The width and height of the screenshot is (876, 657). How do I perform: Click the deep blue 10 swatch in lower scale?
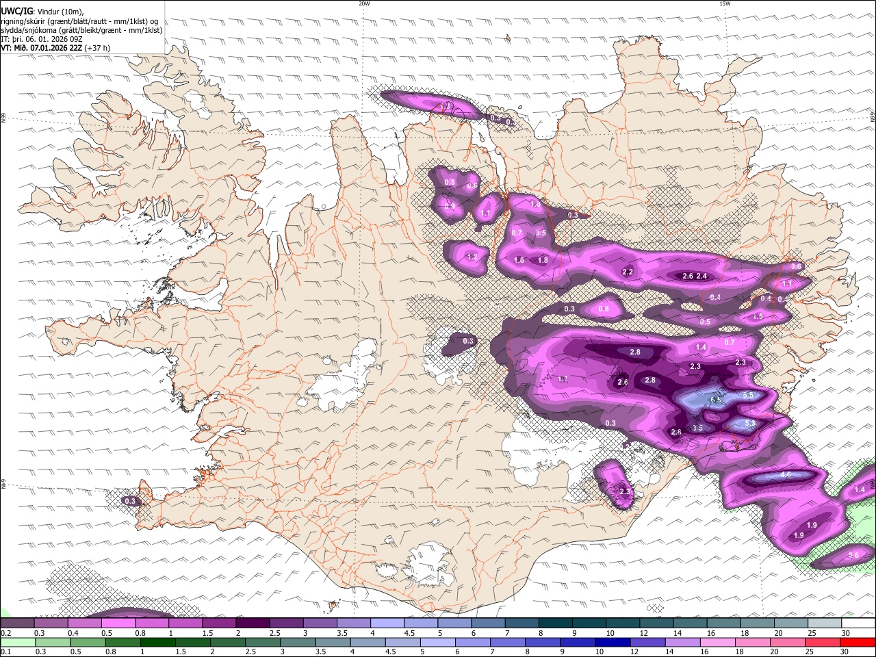pos(612,643)
